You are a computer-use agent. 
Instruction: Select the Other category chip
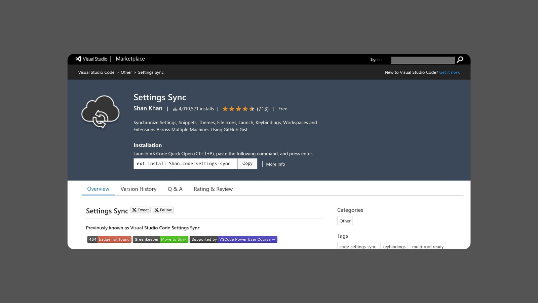click(345, 221)
